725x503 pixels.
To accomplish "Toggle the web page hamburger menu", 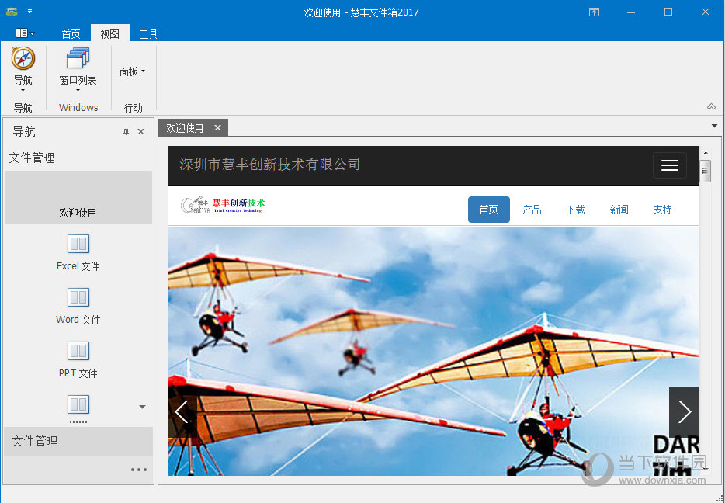I will click(x=670, y=165).
